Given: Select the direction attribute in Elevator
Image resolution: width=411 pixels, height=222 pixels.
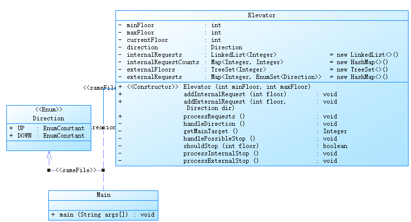Looking at the screenshot, I should coord(180,47).
